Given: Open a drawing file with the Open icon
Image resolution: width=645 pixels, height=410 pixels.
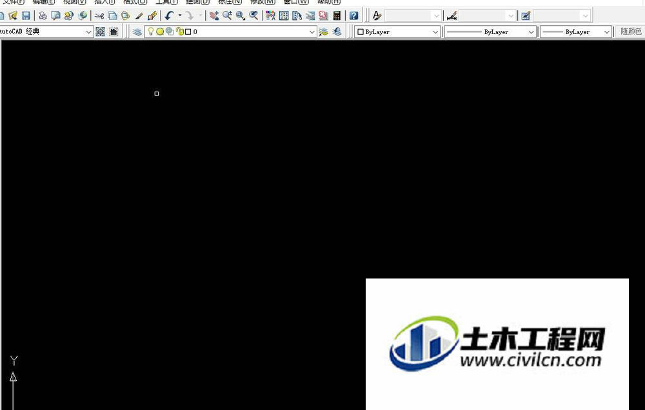Looking at the screenshot, I should coord(13,16).
